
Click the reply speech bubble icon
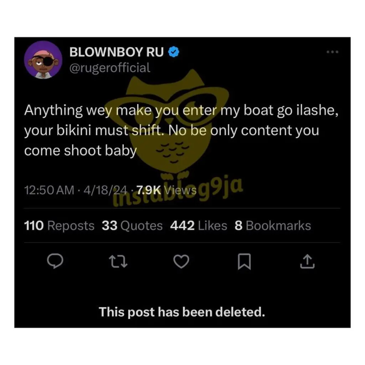point(55,261)
